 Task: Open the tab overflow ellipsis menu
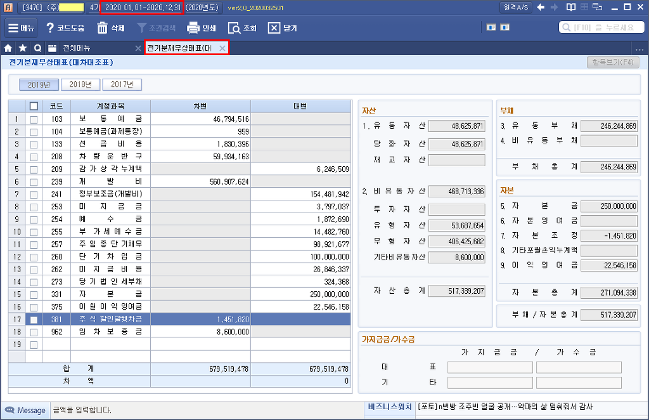point(638,48)
